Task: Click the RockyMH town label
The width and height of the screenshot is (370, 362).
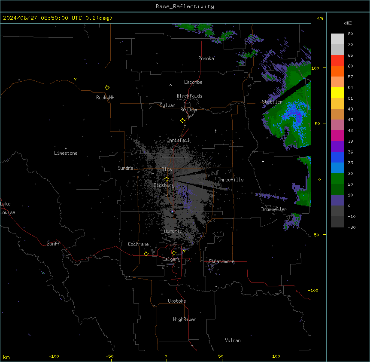Action: (x=105, y=98)
